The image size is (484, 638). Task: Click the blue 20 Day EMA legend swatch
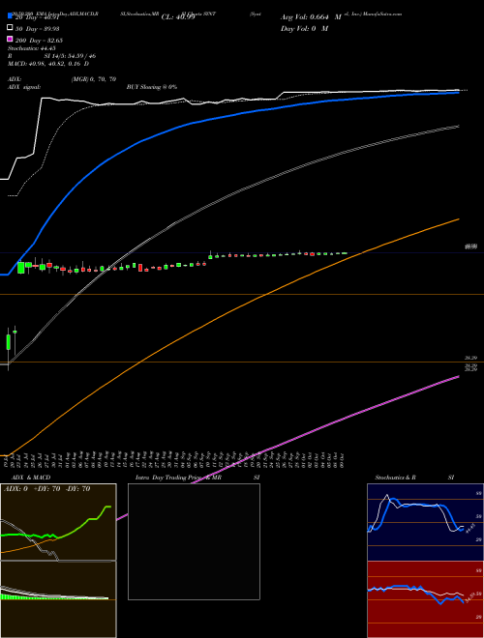click(x=10, y=16)
